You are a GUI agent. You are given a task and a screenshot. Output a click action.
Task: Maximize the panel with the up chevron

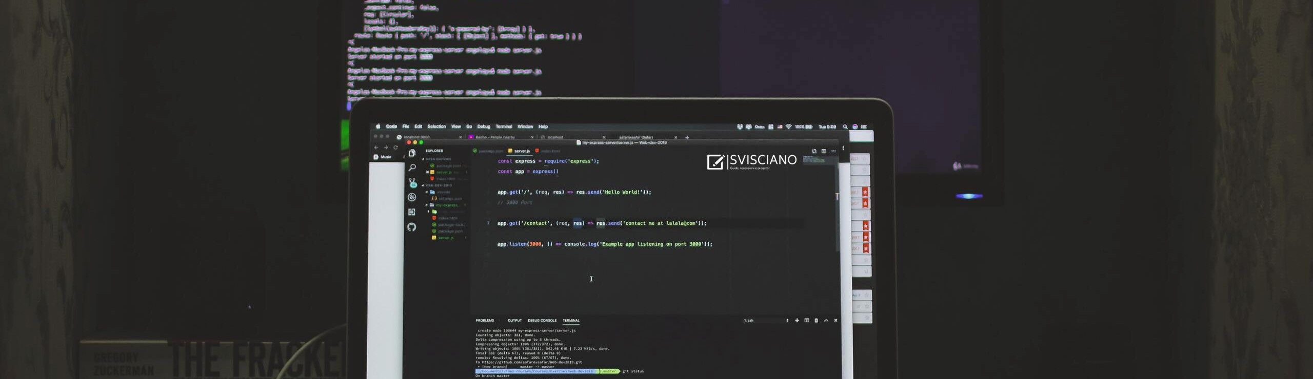[x=826, y=321]
